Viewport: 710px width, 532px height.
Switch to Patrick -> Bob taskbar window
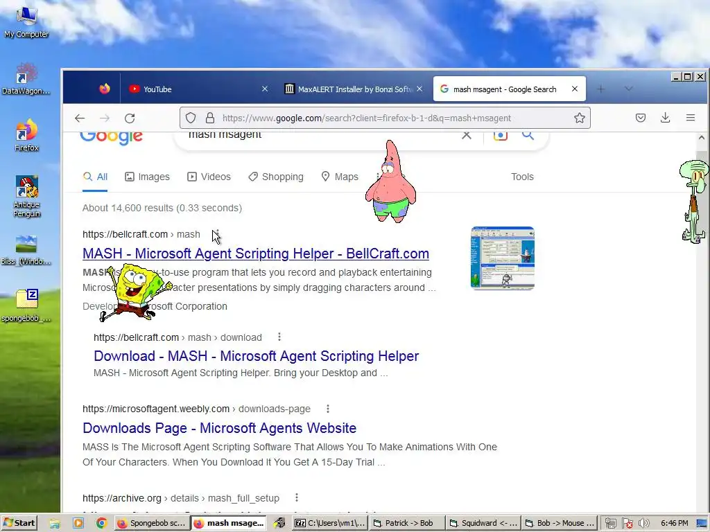coord(407,524)
